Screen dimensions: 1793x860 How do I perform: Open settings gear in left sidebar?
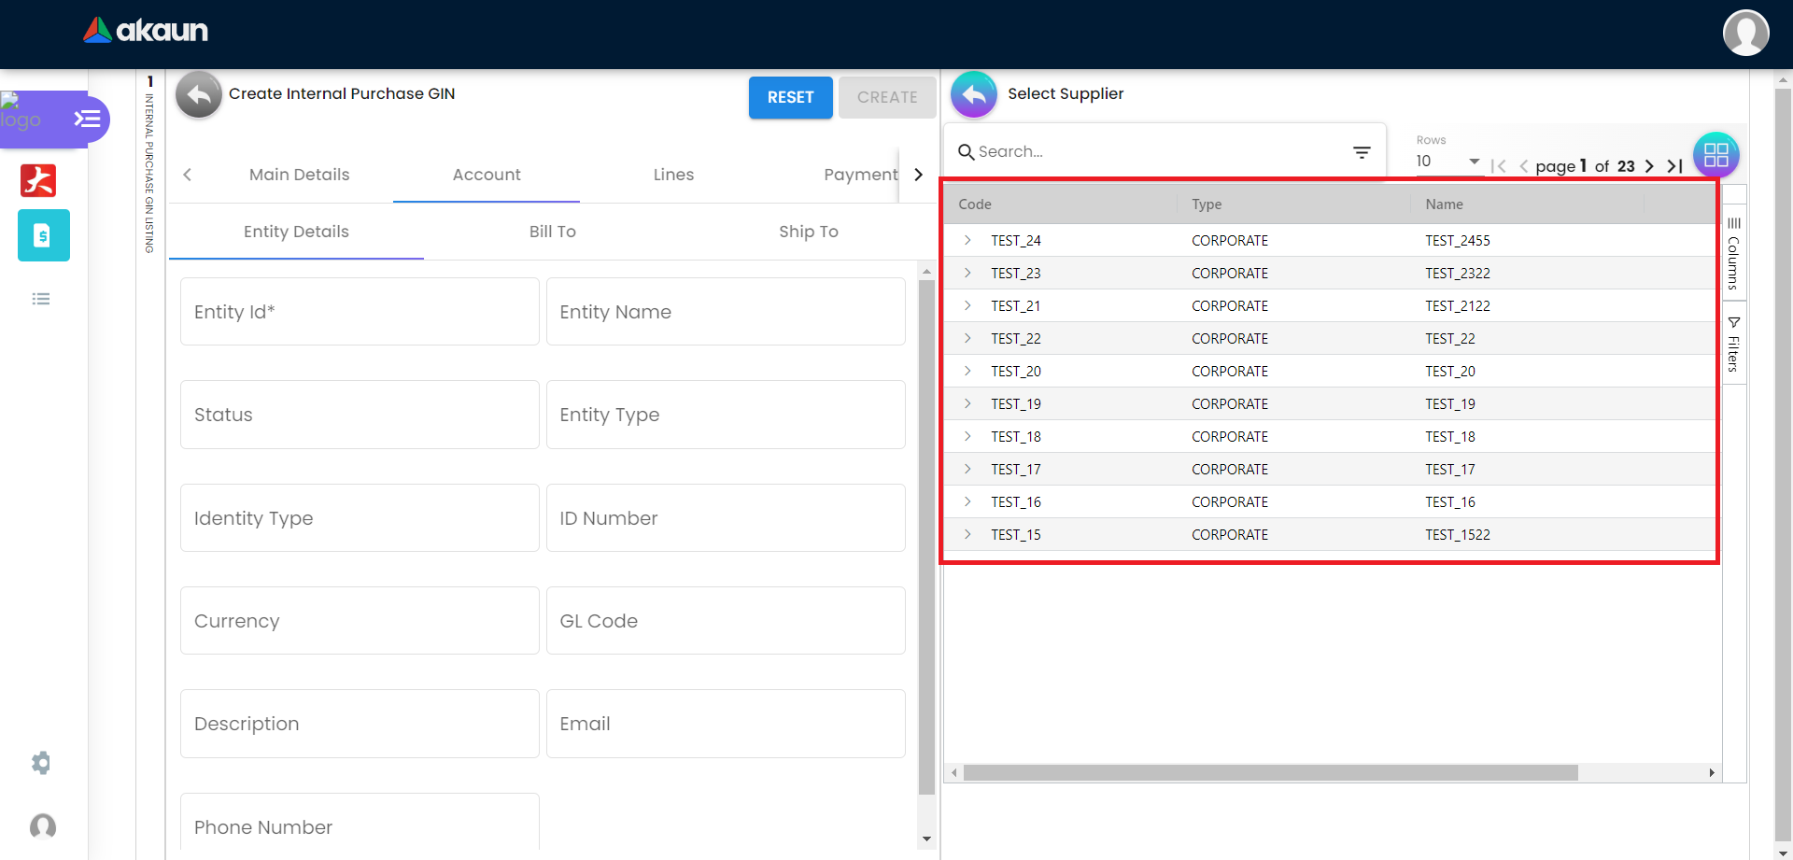click(41, 763)
